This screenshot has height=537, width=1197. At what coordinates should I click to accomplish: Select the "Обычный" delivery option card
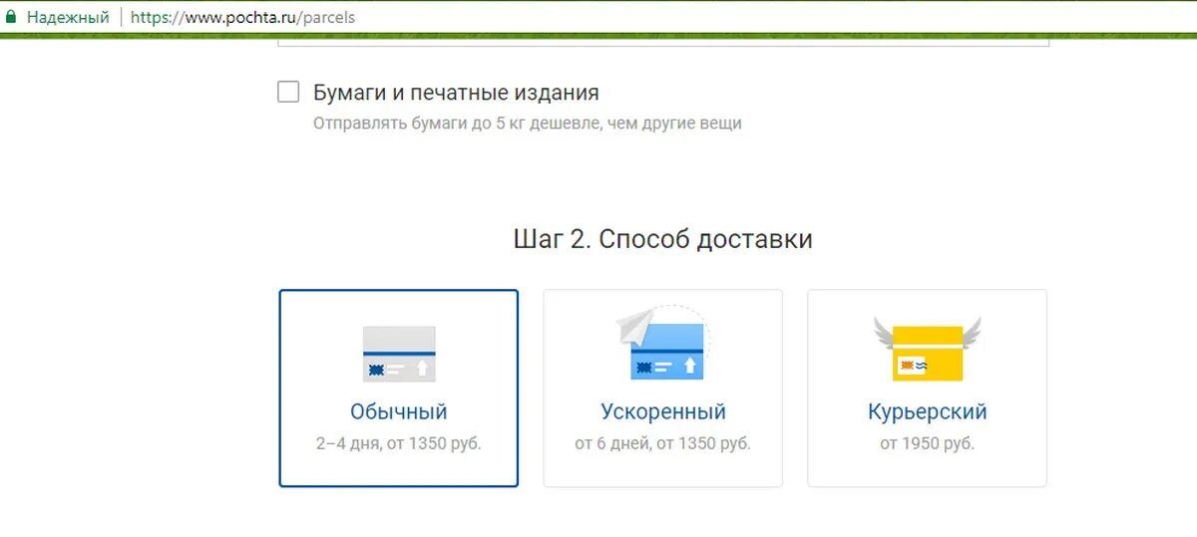[399, 388]
